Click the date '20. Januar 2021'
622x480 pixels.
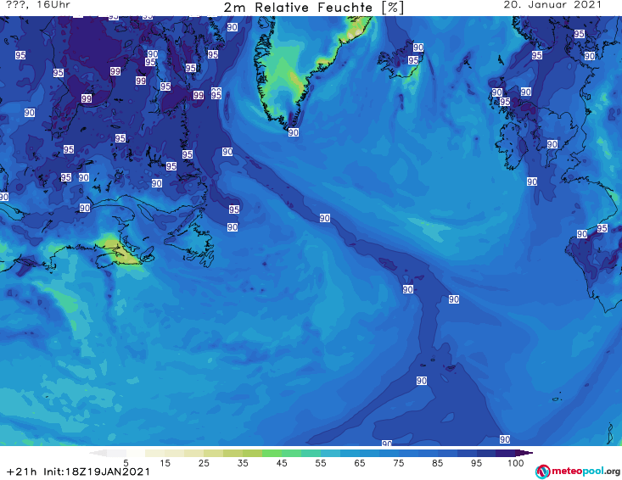pyautogui.click(x=552, y=5)
